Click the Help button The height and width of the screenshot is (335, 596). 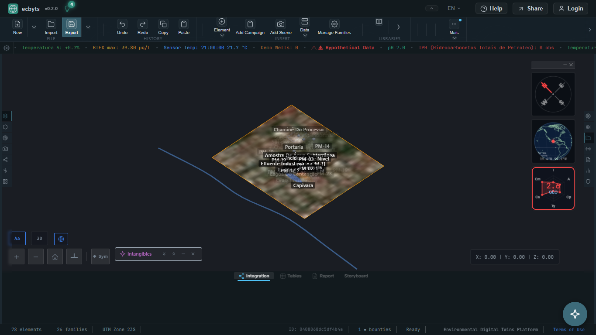tap(491, 8)
